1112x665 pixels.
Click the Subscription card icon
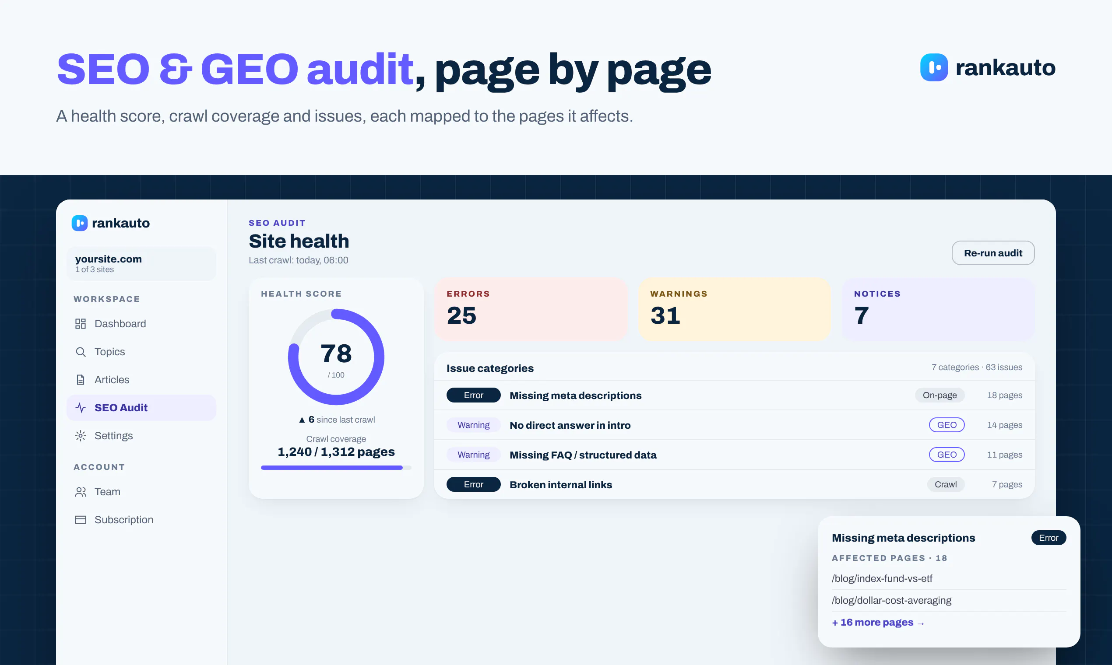(x=80, y=519)
